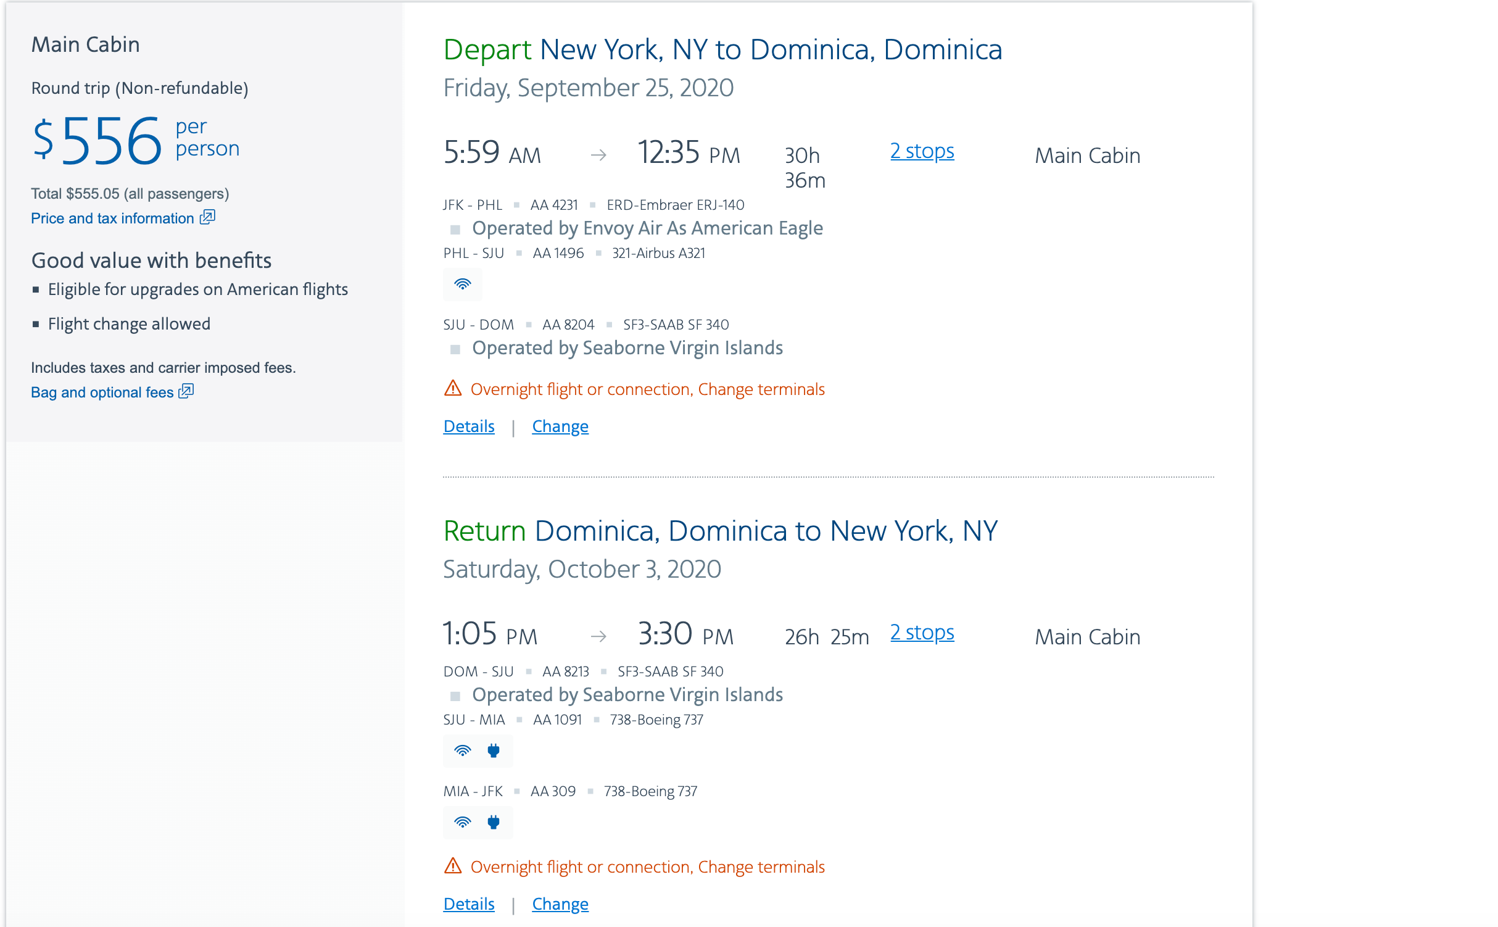1498x927 pixels.
Task: Open Bag and optional fees link
Action: pyautogui.click(x=102, y=393)
